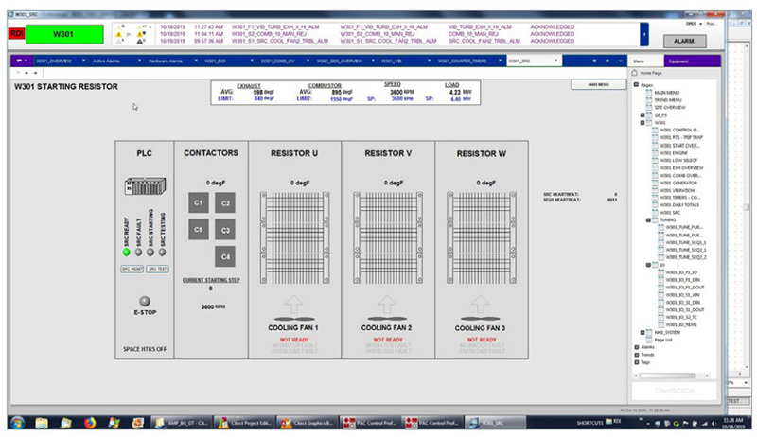Open SITE OVERVIEW page in tree

tap(669, 107)
